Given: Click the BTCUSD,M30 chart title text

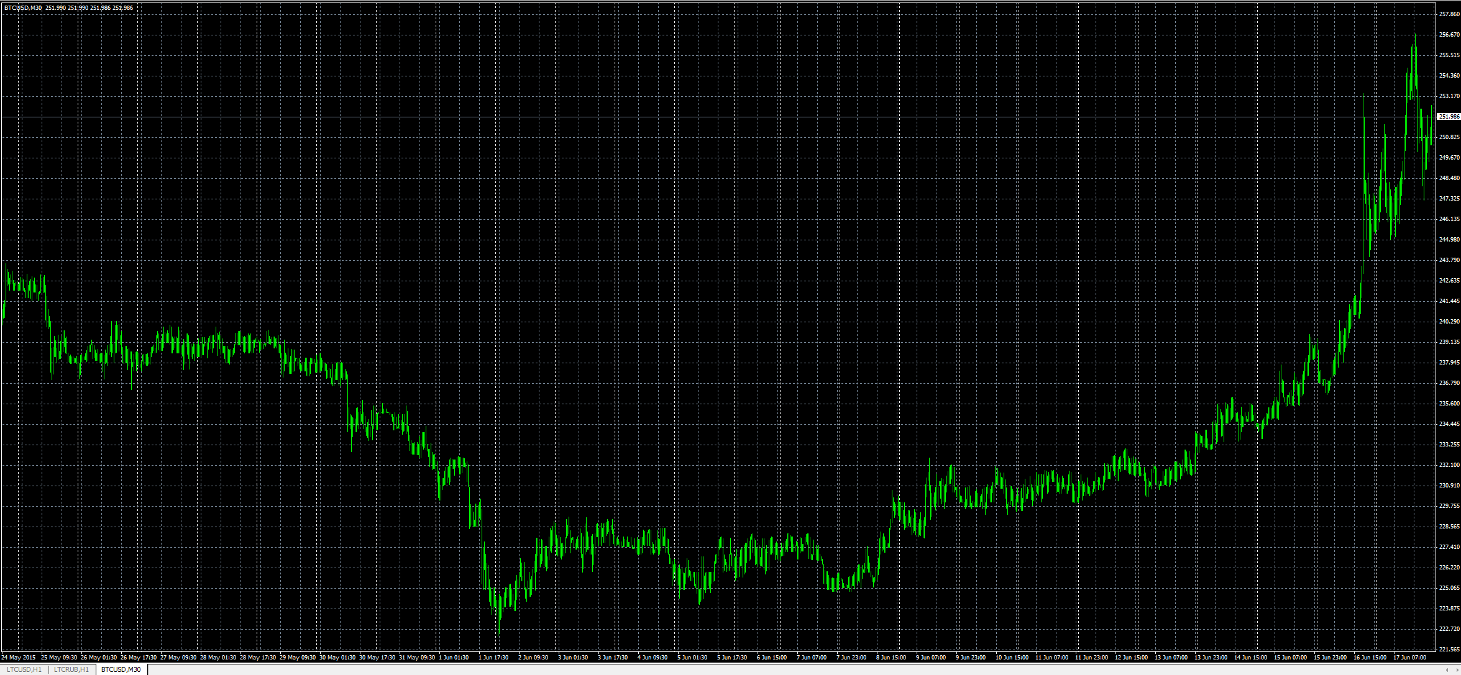Looking at the screenshot, I should pos(23,8).
